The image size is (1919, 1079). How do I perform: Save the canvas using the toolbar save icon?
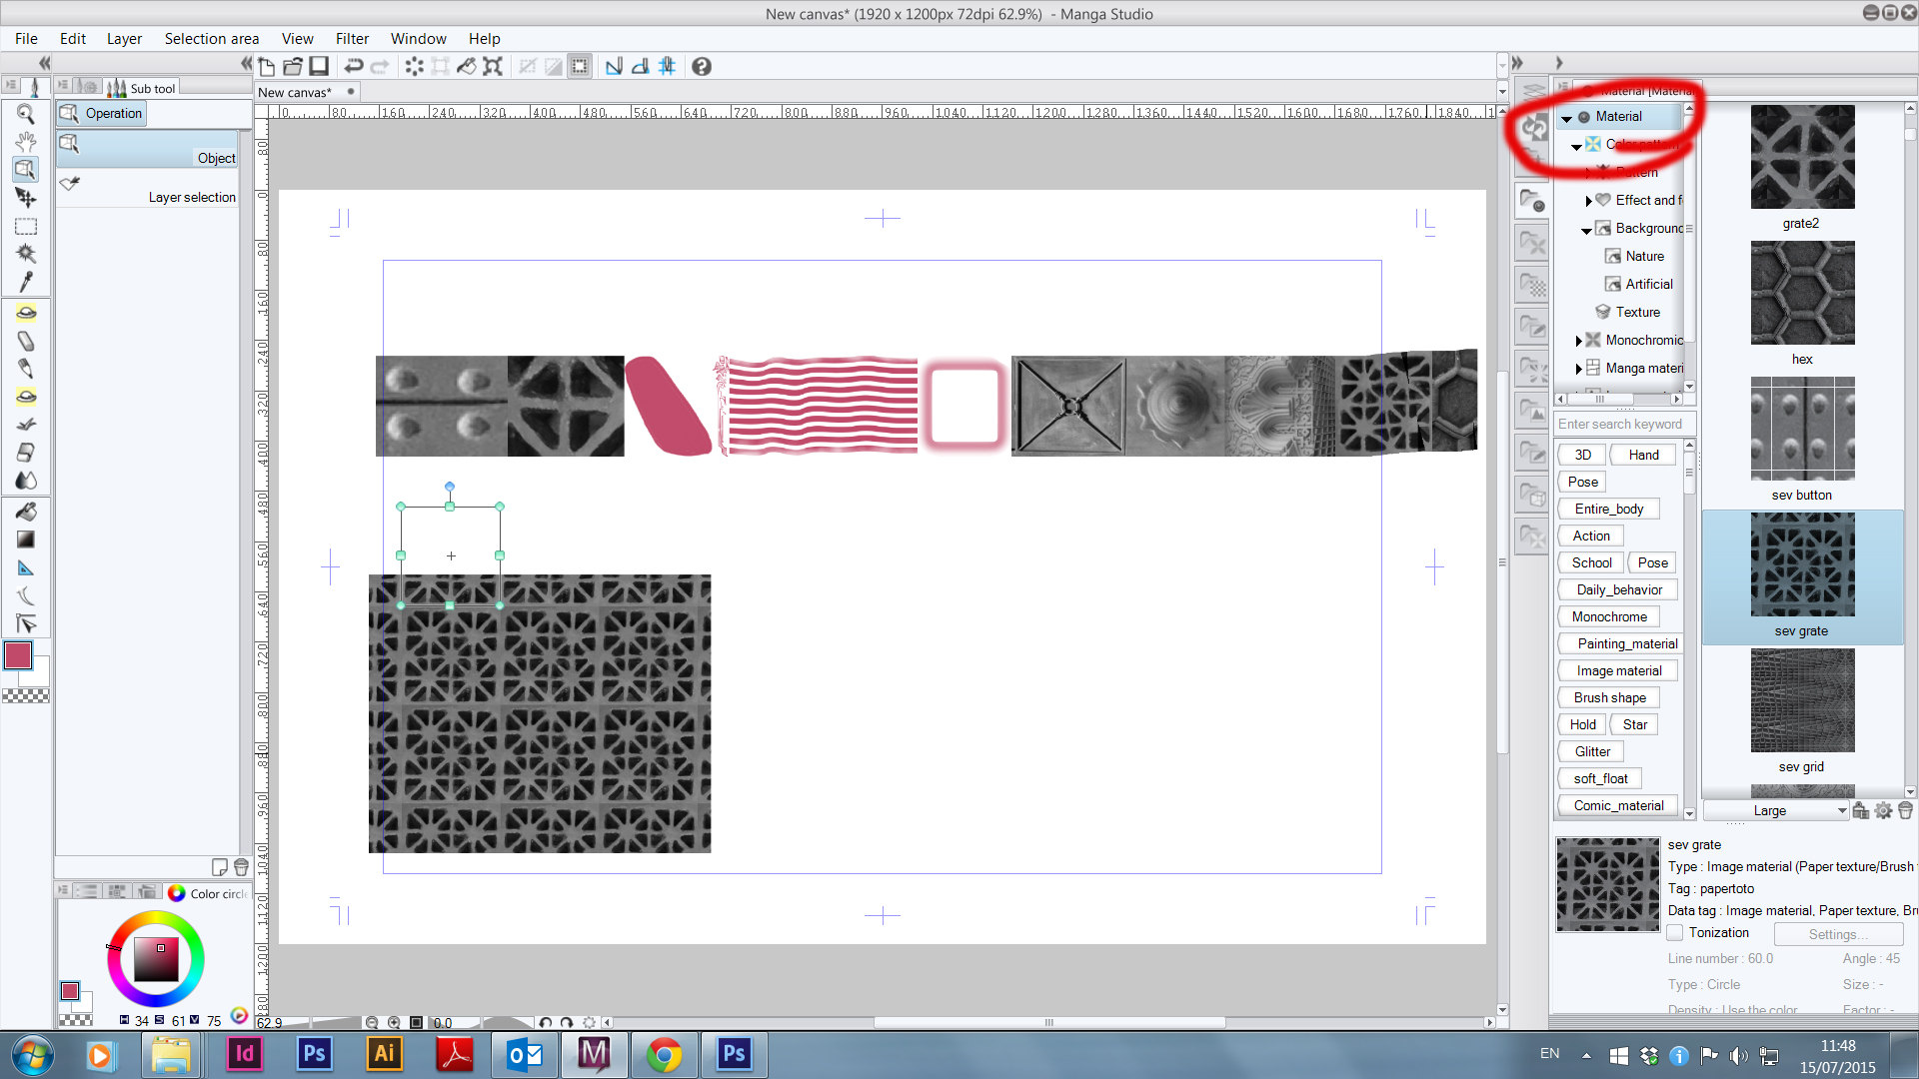[319, 67]
